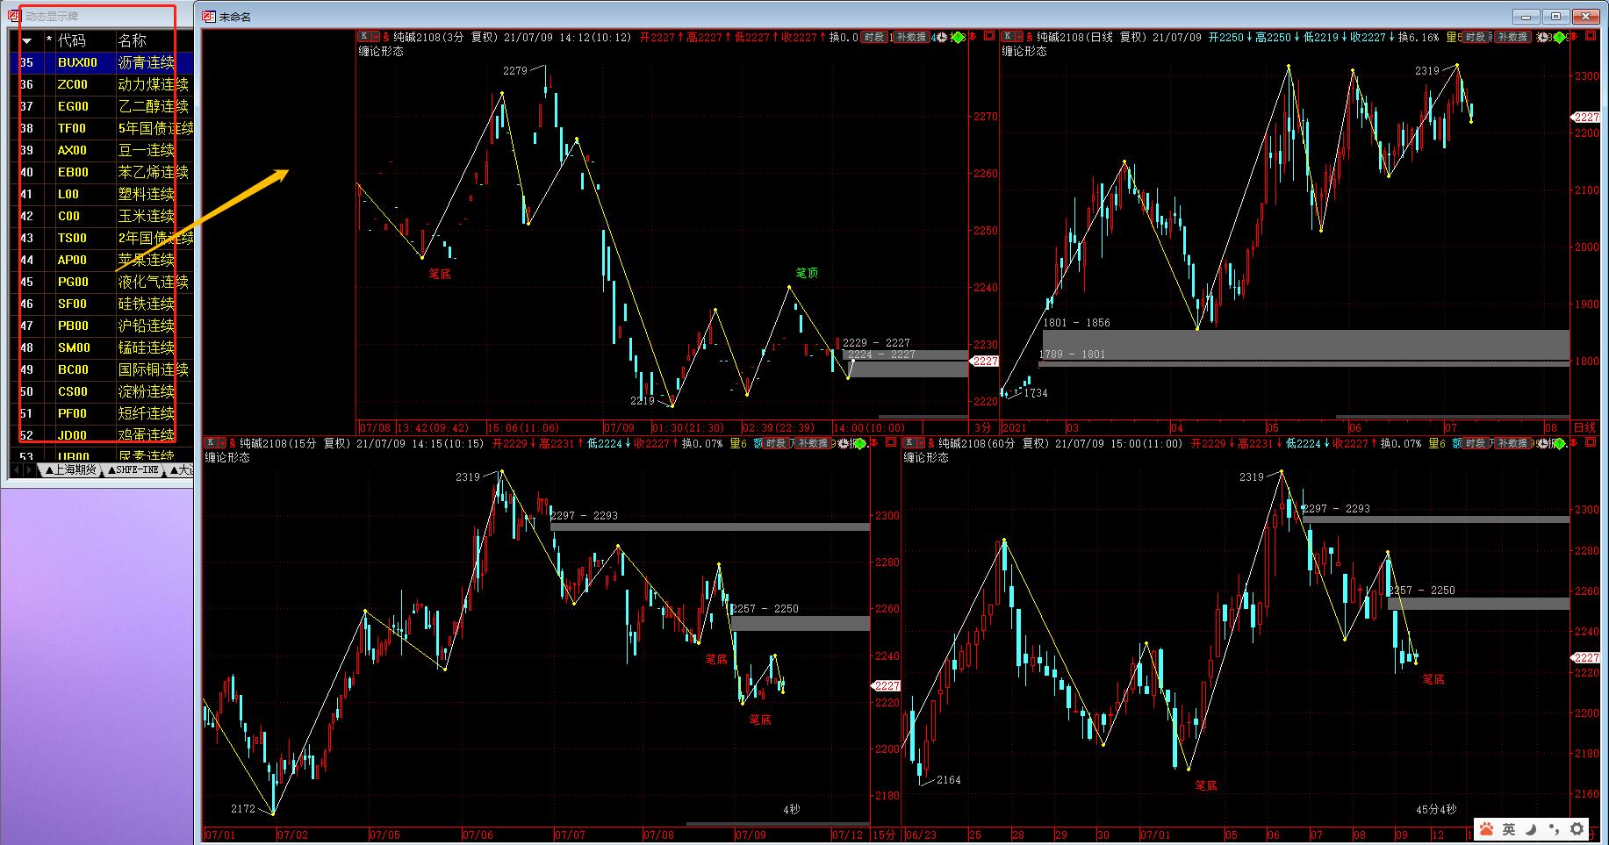Click moon icon in input method bar
This screenshot has height=845, width=1609.
click(x=1531, y=828)
